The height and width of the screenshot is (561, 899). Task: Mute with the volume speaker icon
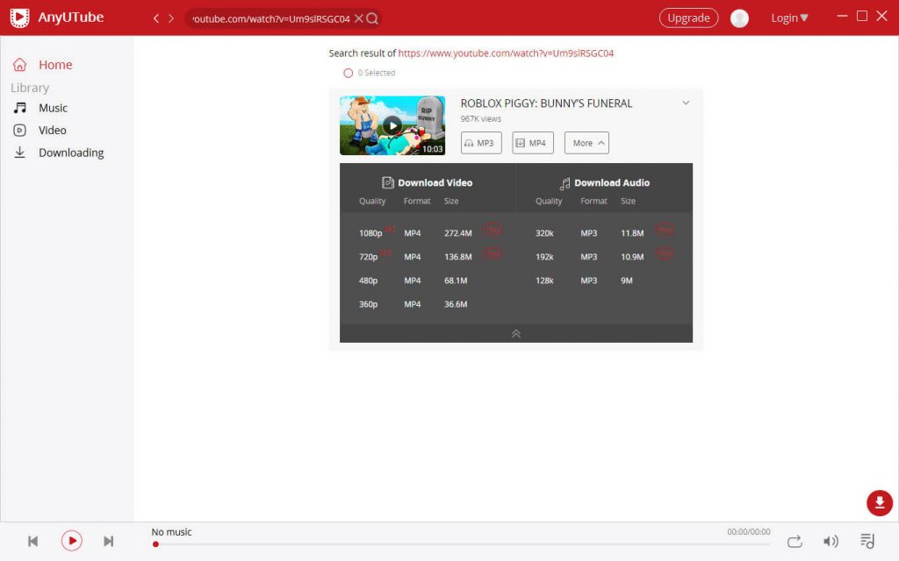(x=831, y=541)
